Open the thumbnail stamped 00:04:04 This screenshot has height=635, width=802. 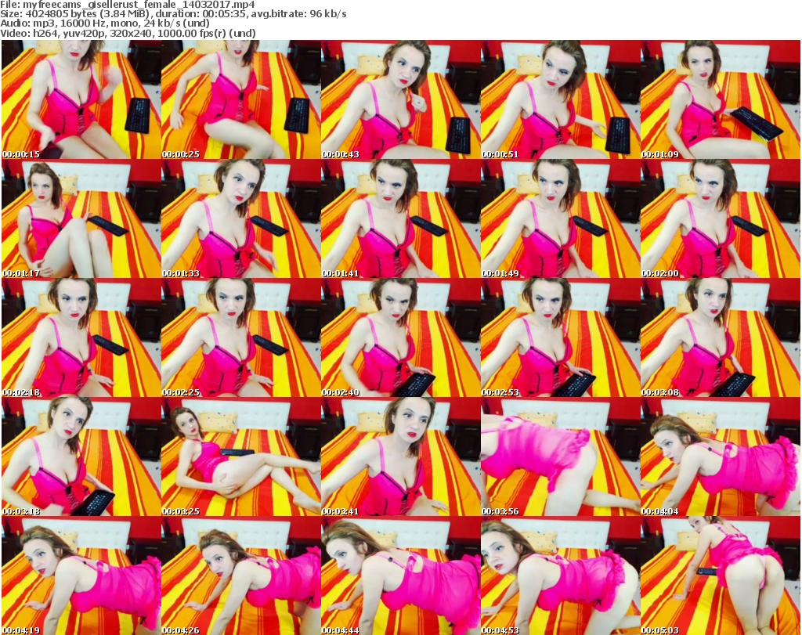721,457
